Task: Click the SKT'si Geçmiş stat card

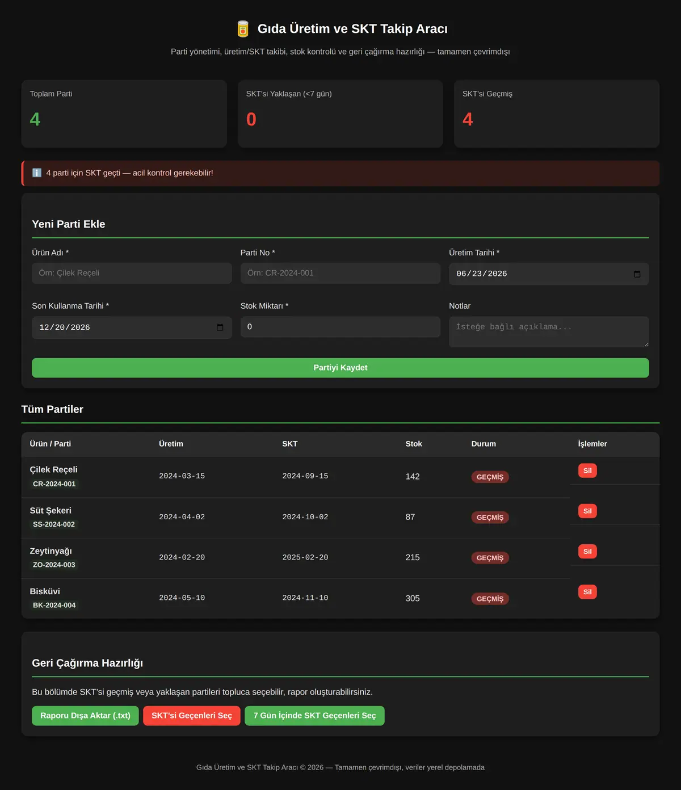Action: (x=557, y=114)
